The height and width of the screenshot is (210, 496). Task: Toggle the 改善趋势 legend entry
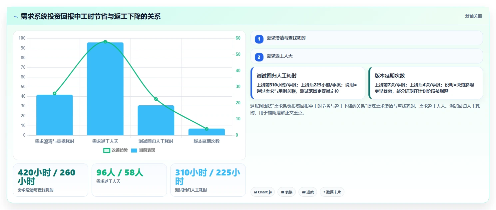tap(115, 150)
